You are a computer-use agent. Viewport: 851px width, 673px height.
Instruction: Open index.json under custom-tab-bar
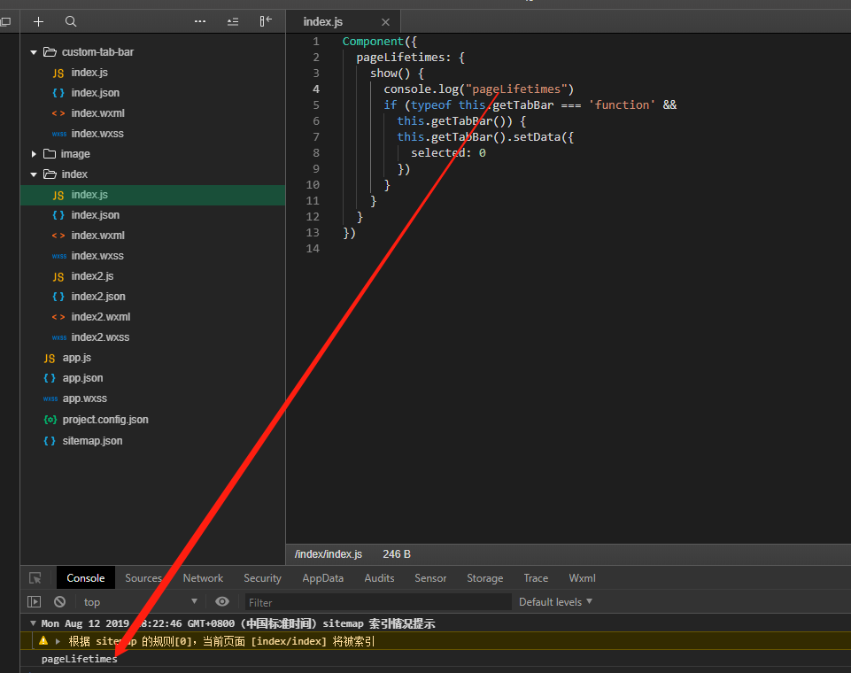pyautogui.click(x=96, y=93)
